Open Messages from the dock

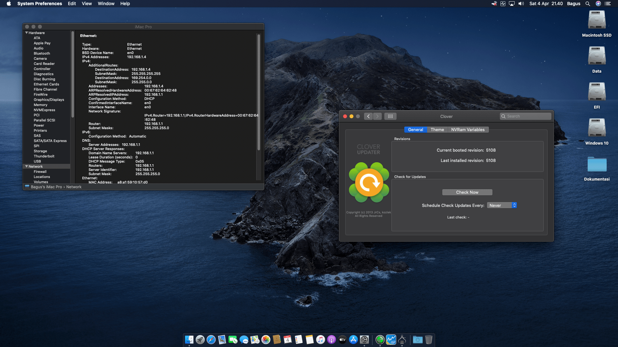point(244,340)
